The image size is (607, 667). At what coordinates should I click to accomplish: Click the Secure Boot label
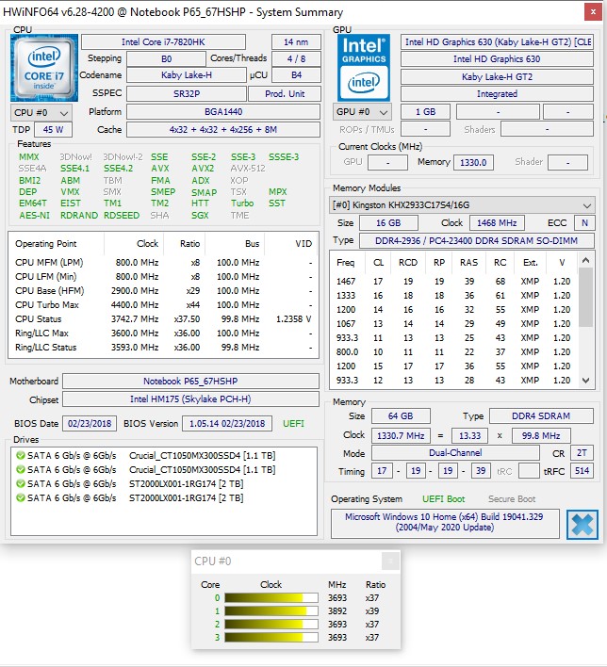point(512,499)
